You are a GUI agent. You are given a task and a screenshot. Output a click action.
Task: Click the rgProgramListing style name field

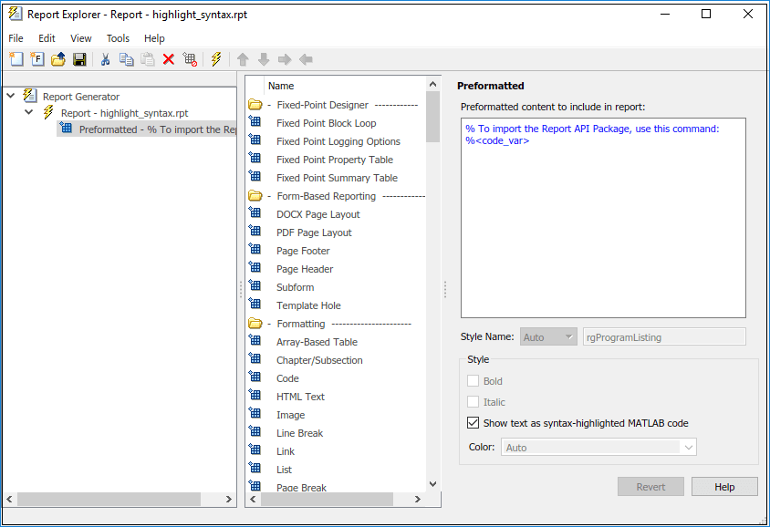(x=664, y=337)
